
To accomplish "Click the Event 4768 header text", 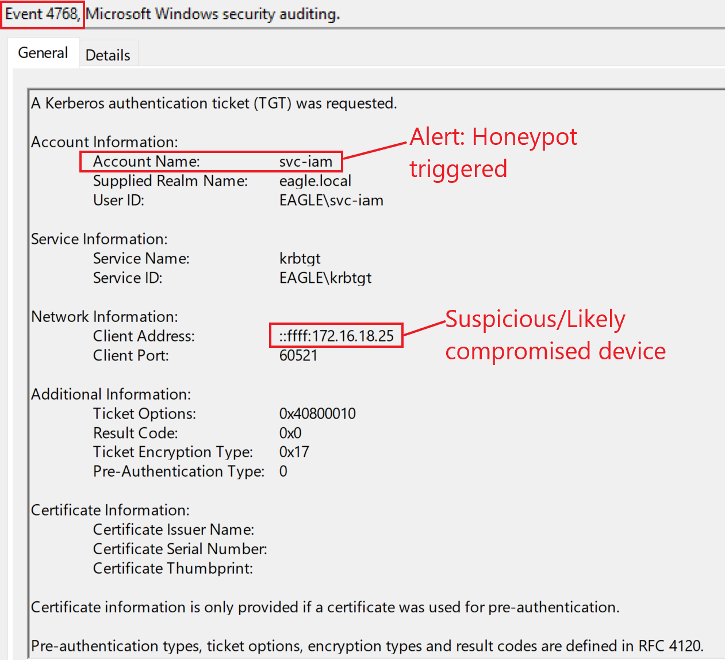I will [42, 14].
